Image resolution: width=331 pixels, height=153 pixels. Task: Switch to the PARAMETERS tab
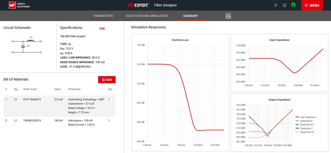tap(103, 16)
